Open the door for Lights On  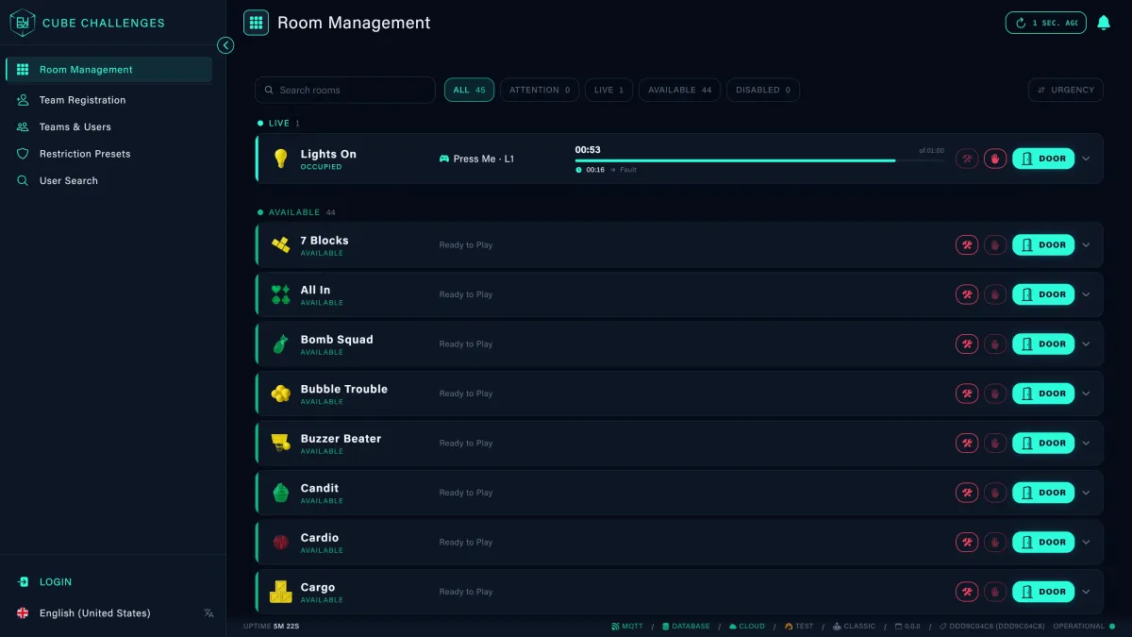[1043, 159]
